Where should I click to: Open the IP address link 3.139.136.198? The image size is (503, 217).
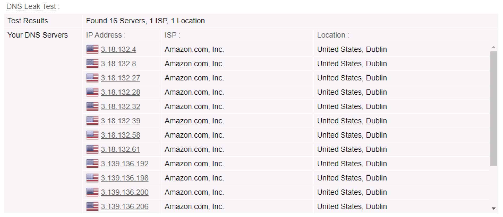click(x=125, y=178)
